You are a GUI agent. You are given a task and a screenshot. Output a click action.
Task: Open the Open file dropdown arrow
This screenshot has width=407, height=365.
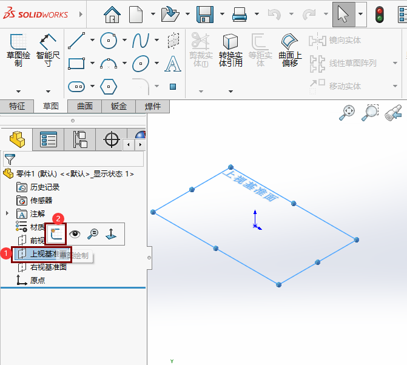coord(187,14)
